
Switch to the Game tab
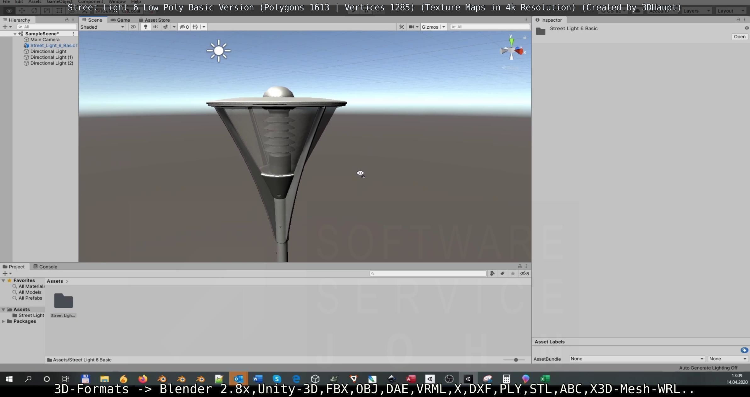120,20
